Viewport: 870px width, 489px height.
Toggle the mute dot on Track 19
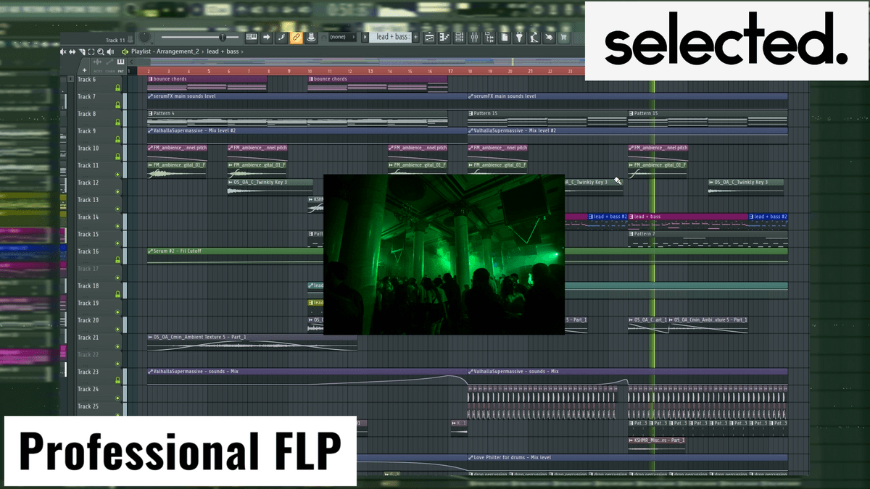point(117,312)
